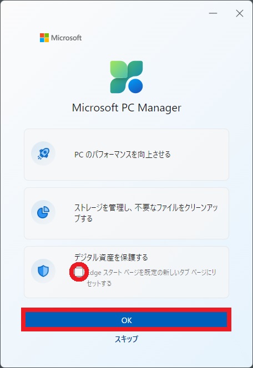
Task: Select the ストレージを管理し storage cleanup card
Action: pyautogui.click(x=126, y=213)
